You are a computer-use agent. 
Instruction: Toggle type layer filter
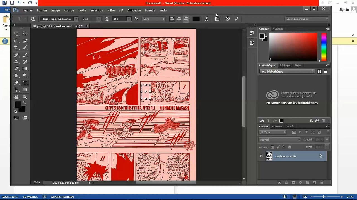[307, 132]
